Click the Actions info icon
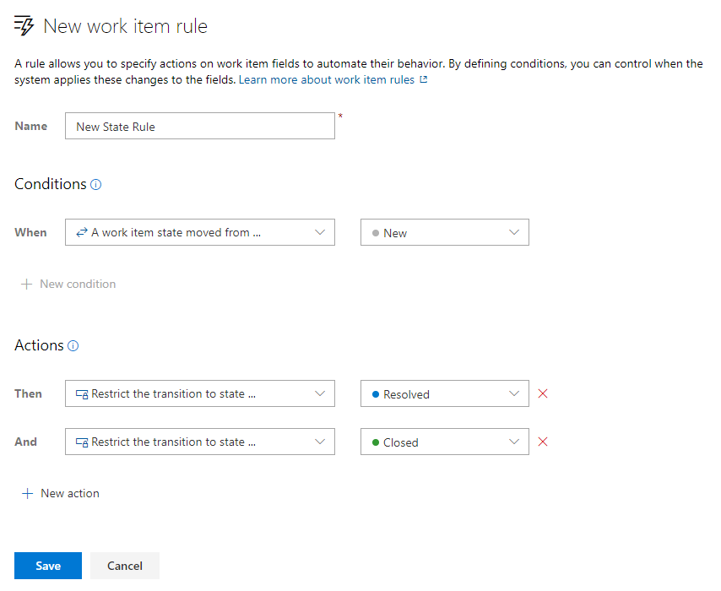This screenshot has width=721, height=591. (73, 346)
